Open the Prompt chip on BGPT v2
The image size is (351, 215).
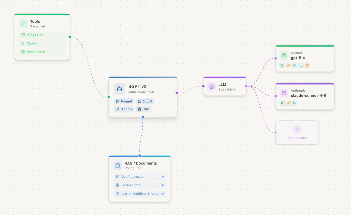click(124, 101)
